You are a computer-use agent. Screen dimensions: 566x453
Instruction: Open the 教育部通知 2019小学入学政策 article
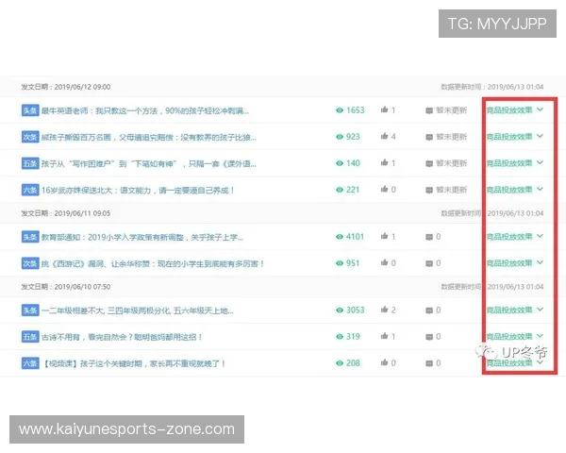coord(142,237)
